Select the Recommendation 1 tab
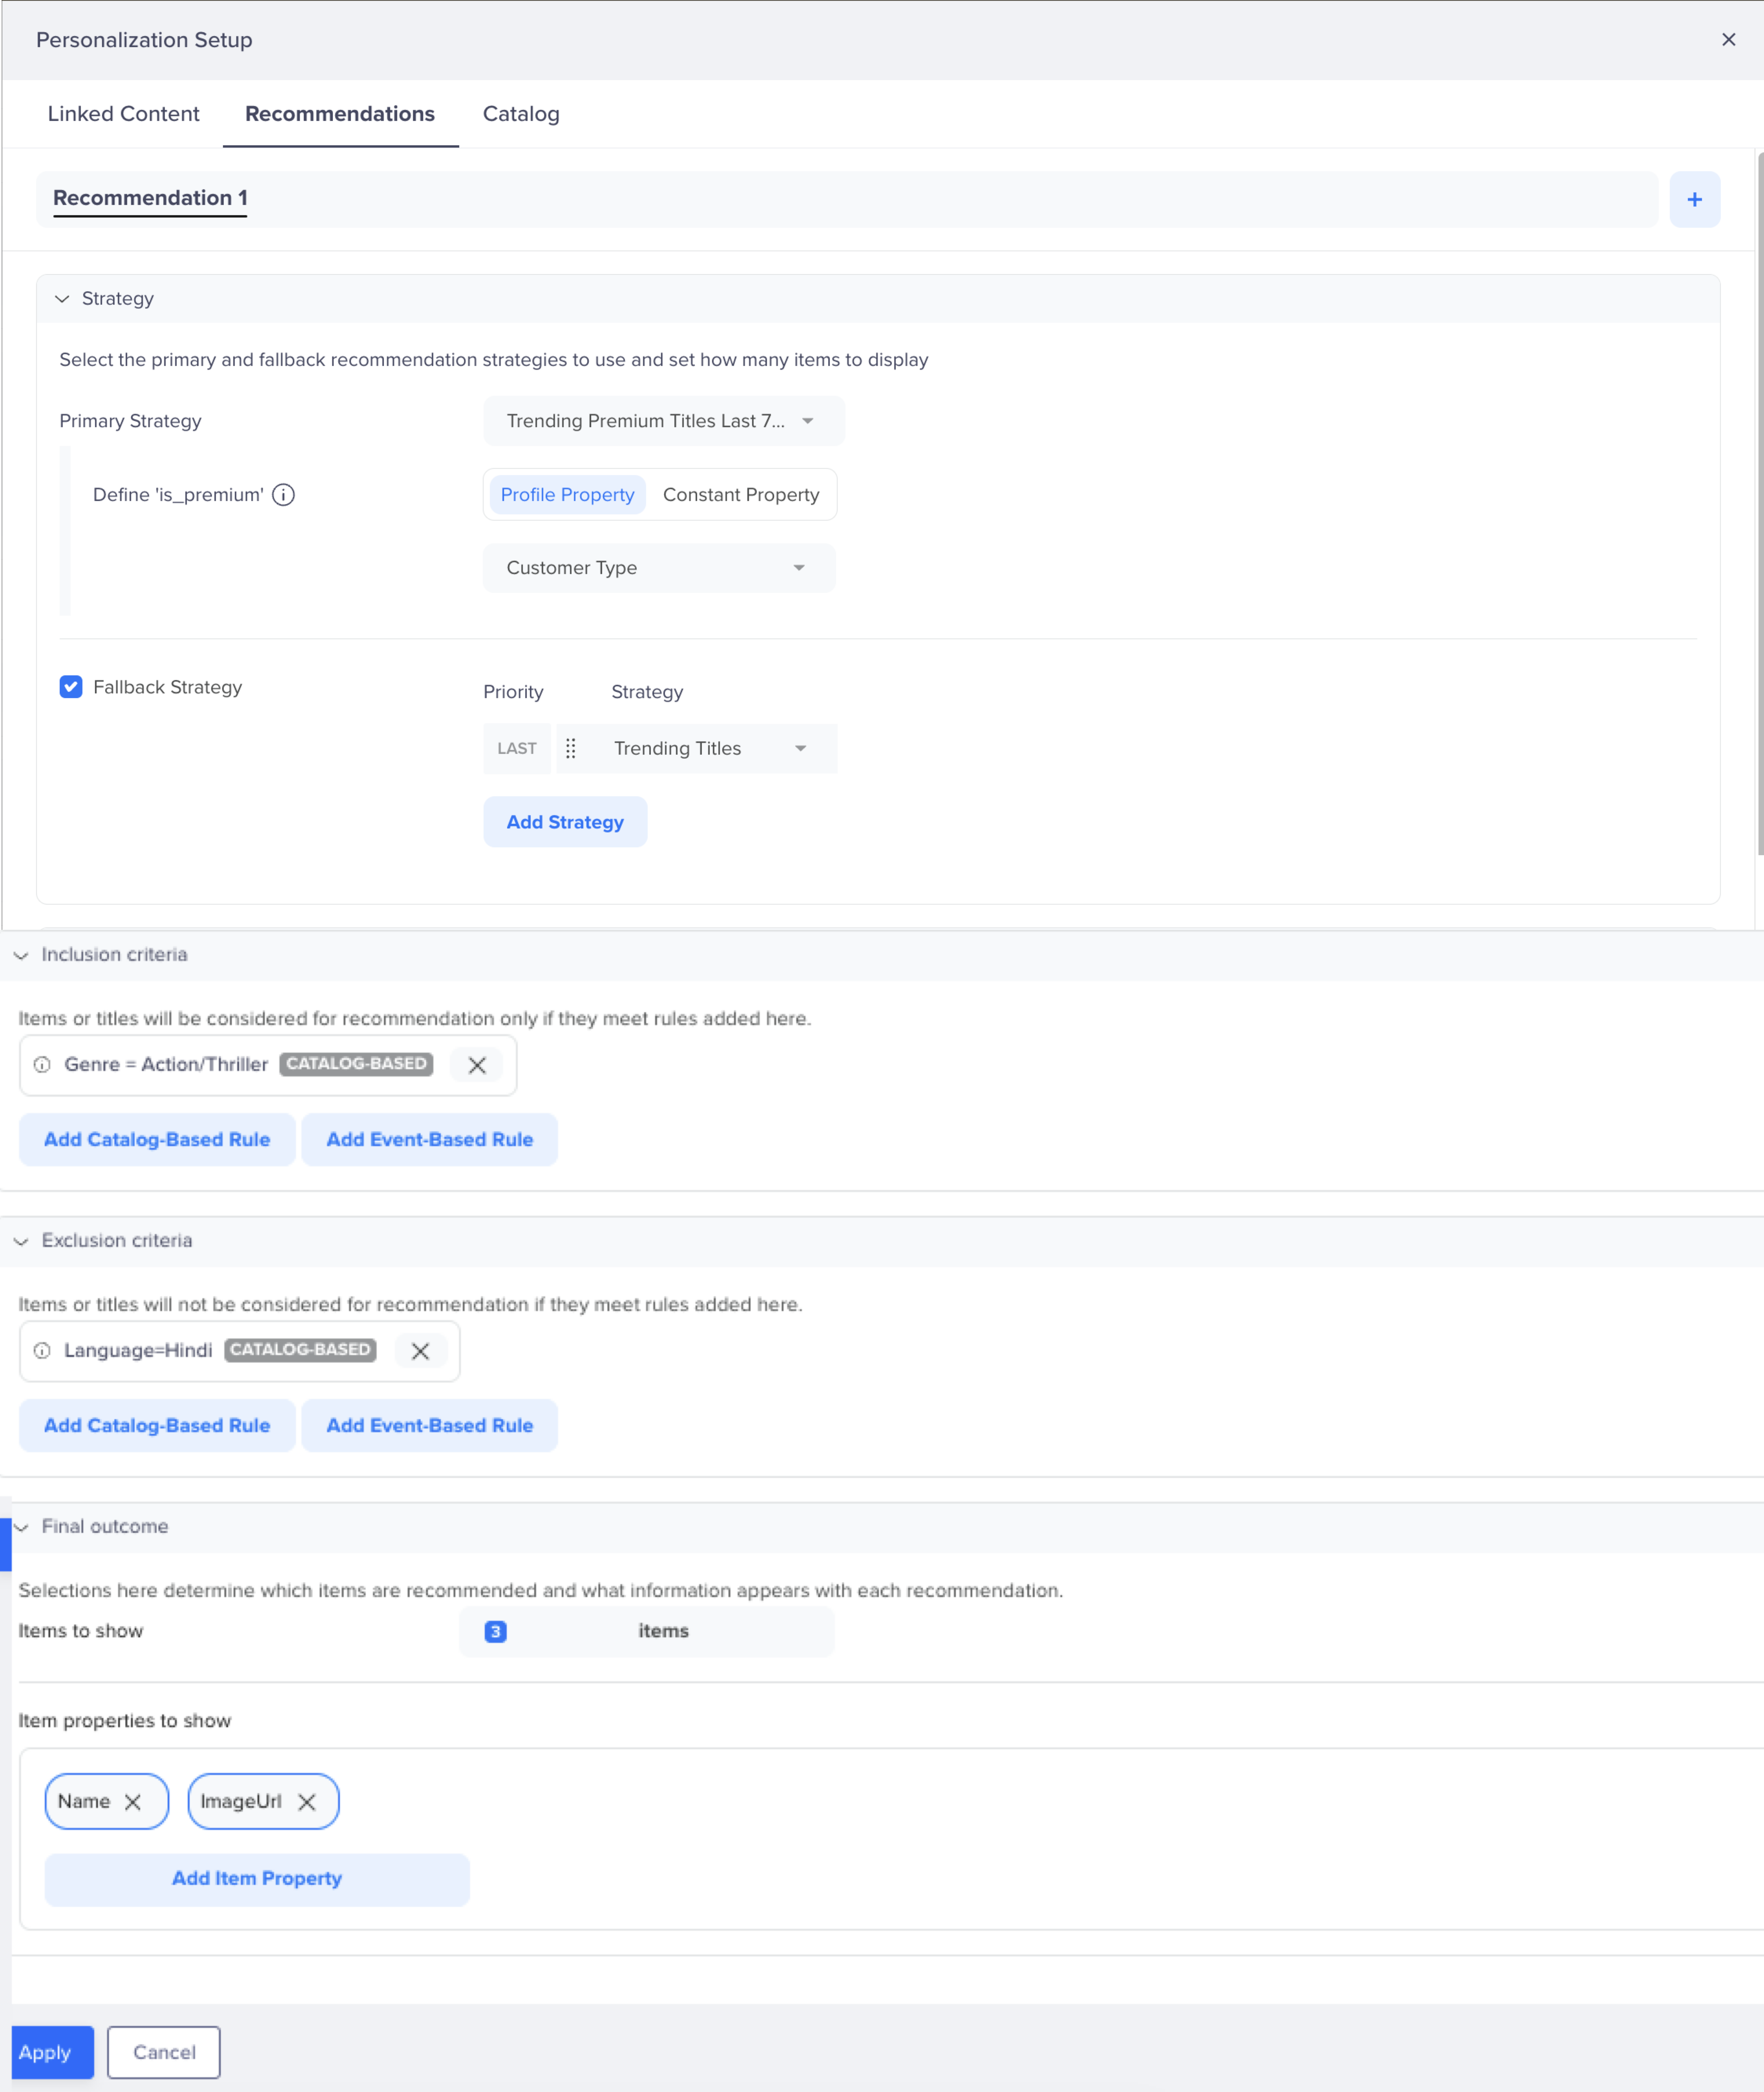Viewport: 1764px width, 2092px height. tap(150, 199)
